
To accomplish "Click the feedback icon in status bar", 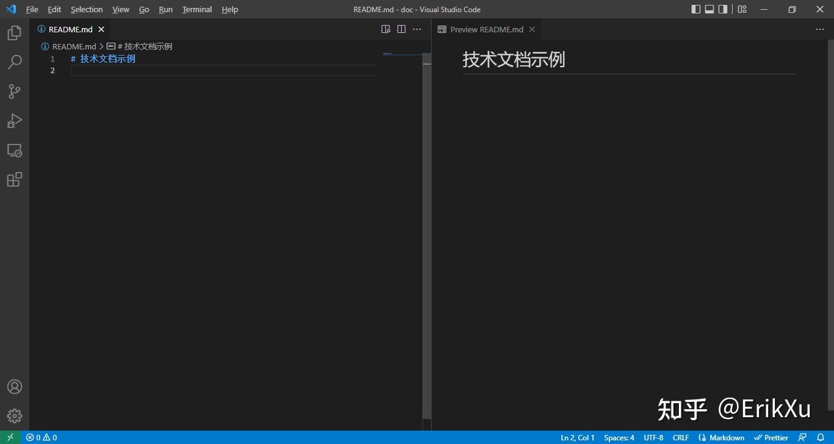I will point(803,437).
